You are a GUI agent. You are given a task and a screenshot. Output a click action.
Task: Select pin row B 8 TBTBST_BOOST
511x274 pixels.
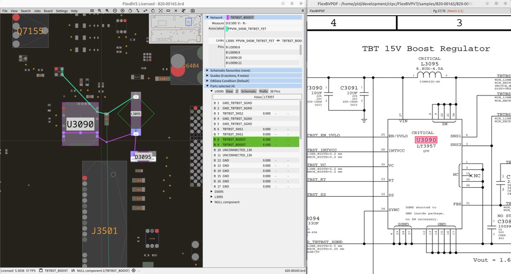coord(256,140)
